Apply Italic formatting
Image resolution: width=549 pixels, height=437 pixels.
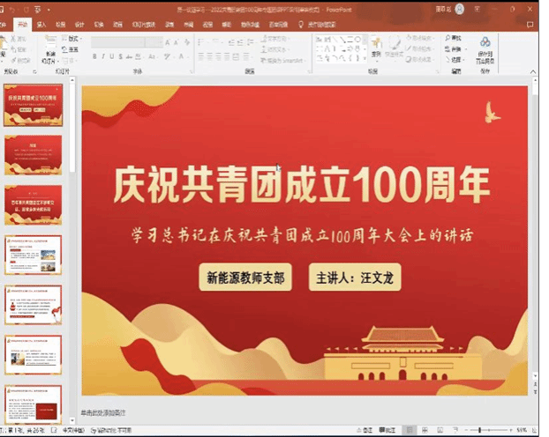(104, 56)
